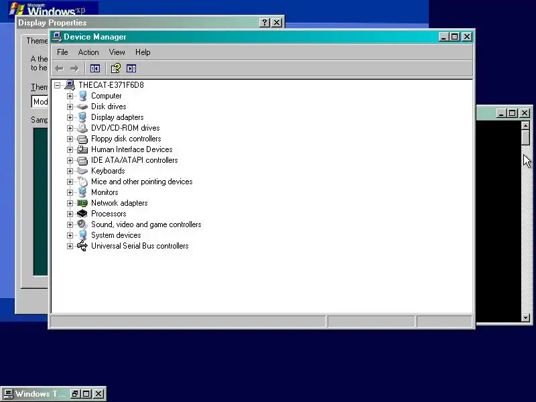Image resolution: width=536 pixels, height=402 pixels.
Task: Open the Properties help toolbar icon
Action: pos(115,68)
